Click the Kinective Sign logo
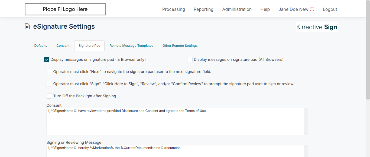 coord(317,27)
